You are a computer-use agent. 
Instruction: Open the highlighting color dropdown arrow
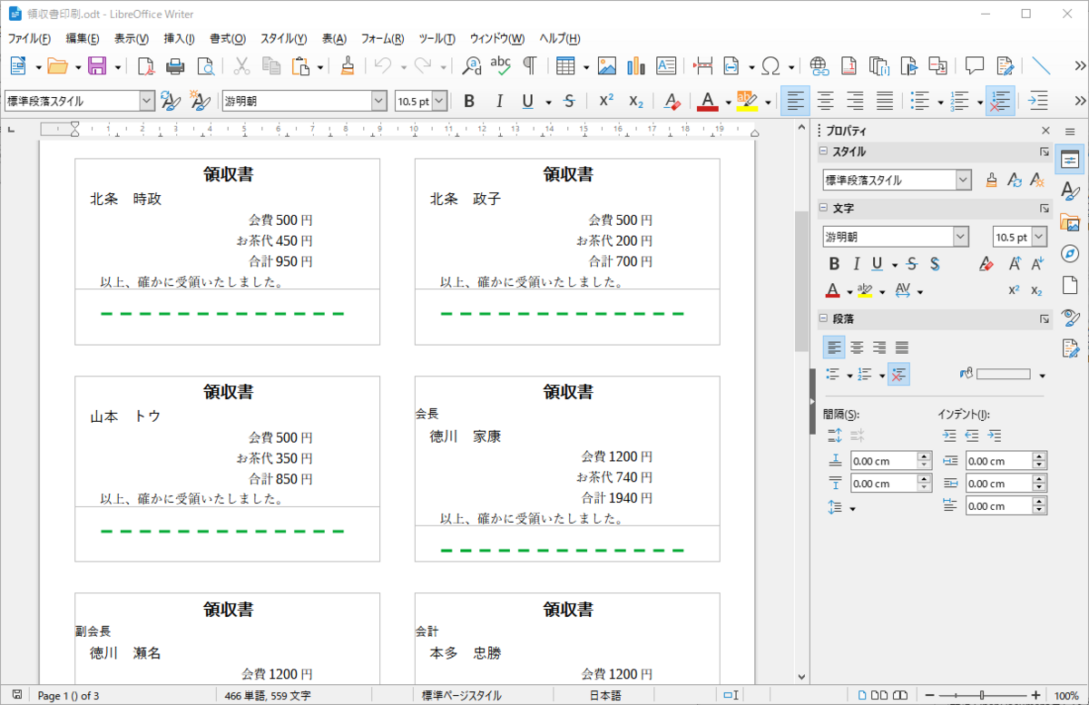point(768,102)
